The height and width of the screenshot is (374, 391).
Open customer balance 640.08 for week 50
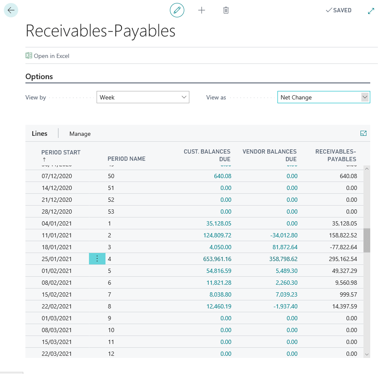pyautogui.click(x=222, y=176)
